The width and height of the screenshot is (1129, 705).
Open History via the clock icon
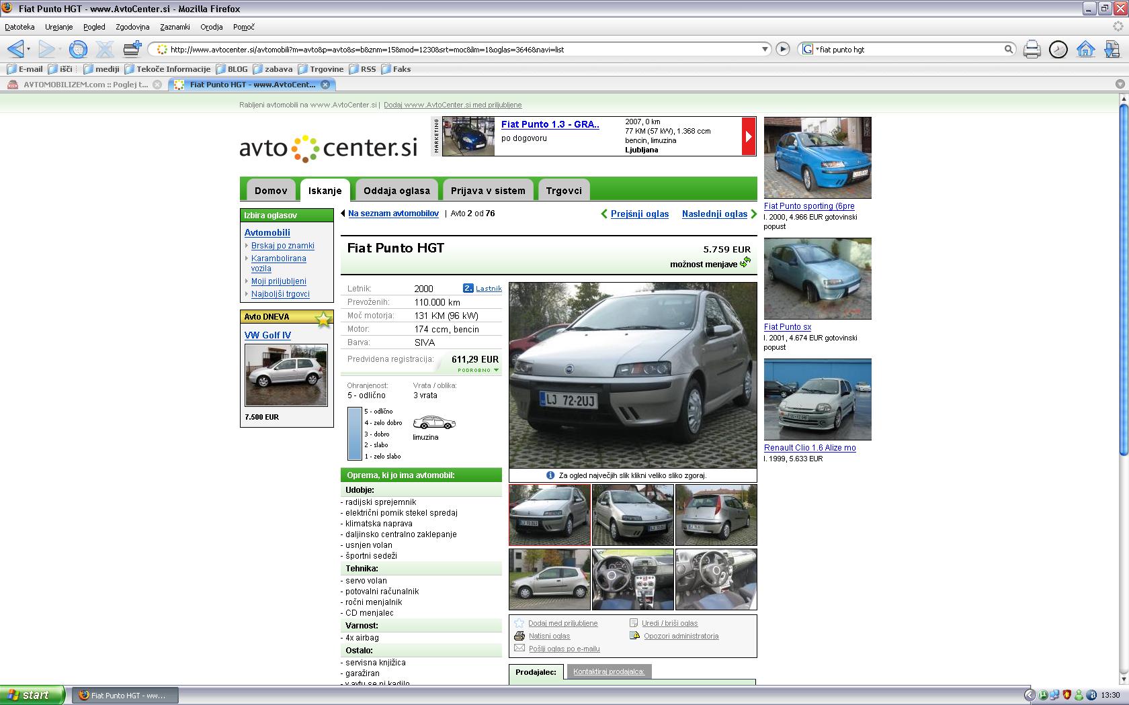point(1058,49)
